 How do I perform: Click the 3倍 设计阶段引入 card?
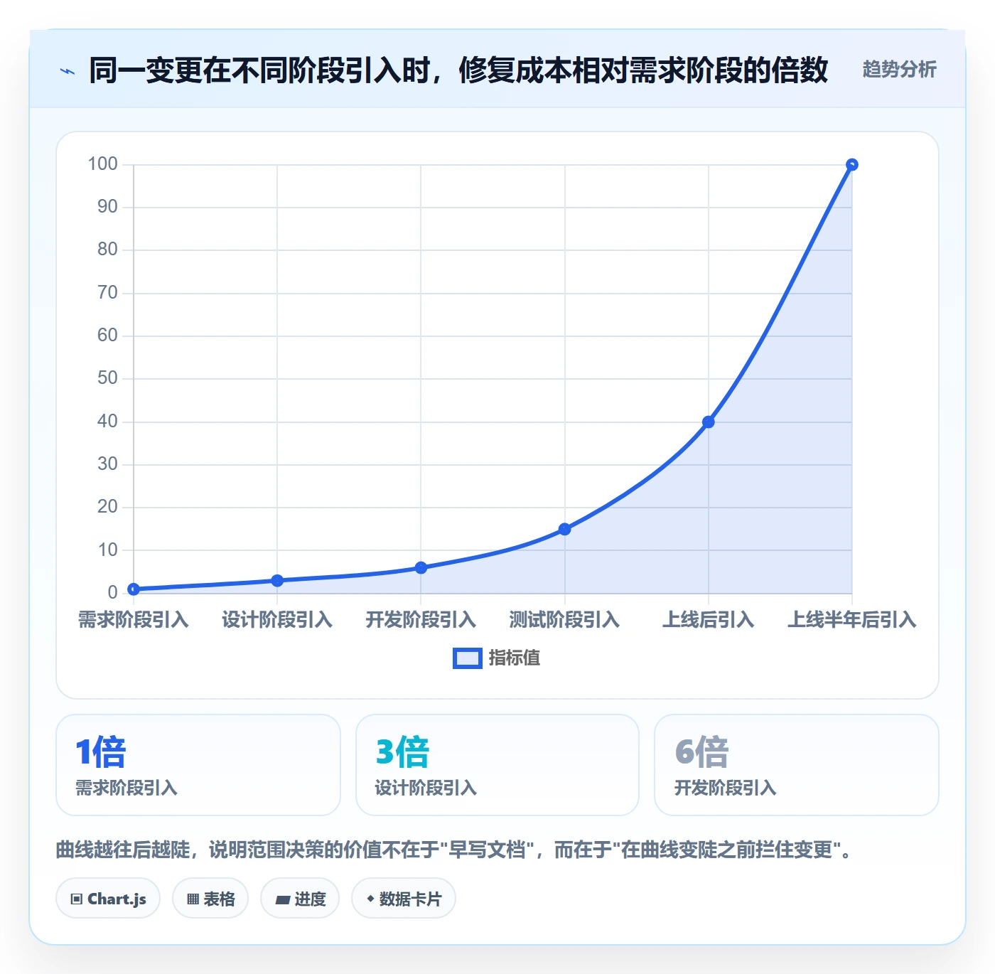point(497,765)
